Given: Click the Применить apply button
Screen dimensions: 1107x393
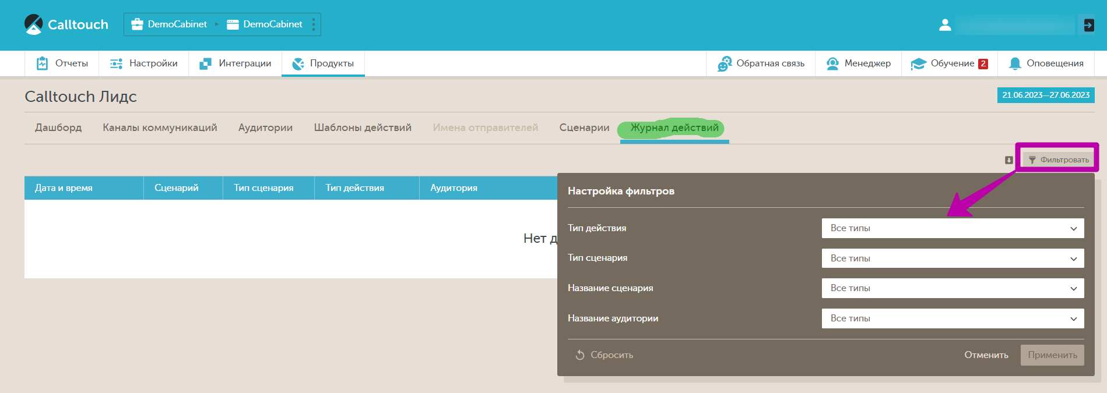Looking at the screenshot, I should 1052,355.
